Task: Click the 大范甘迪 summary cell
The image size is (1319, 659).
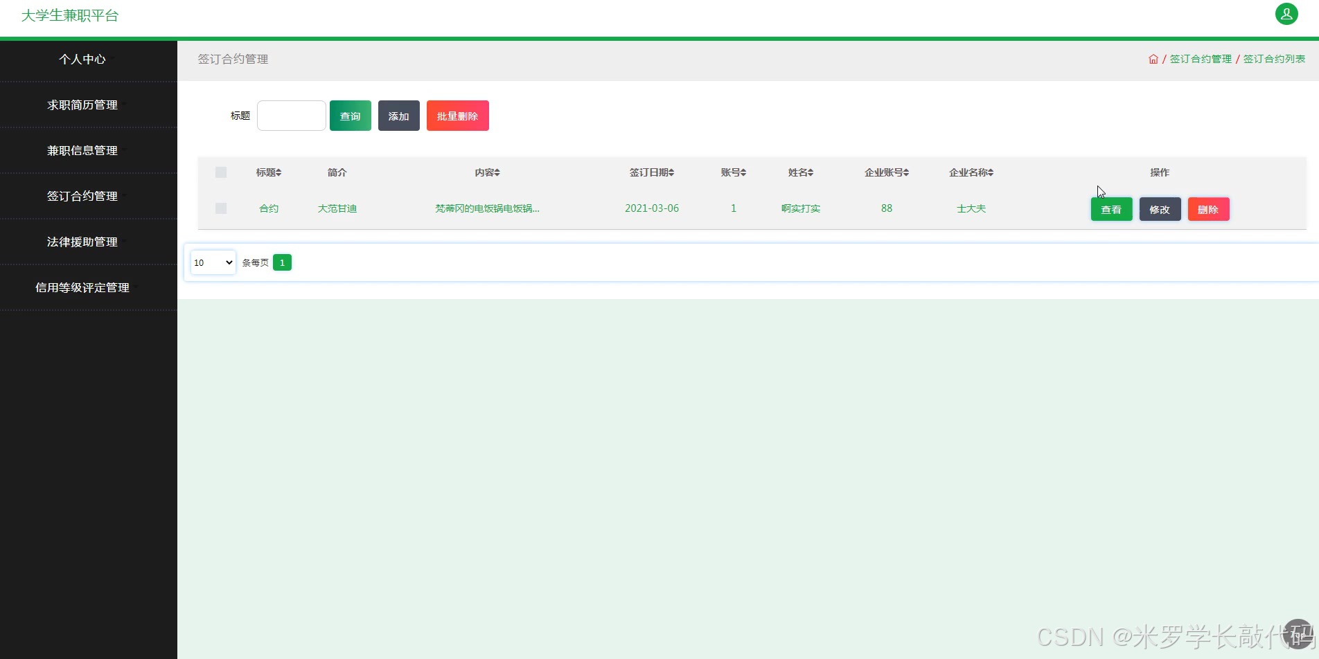Action: (x=337, y=208)
